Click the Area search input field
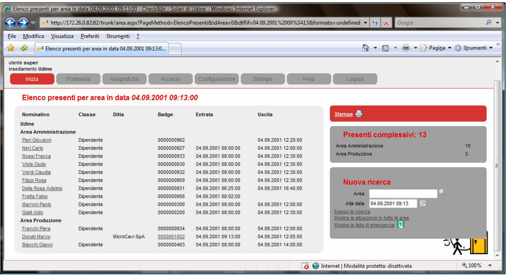 (x=403, y=194)
